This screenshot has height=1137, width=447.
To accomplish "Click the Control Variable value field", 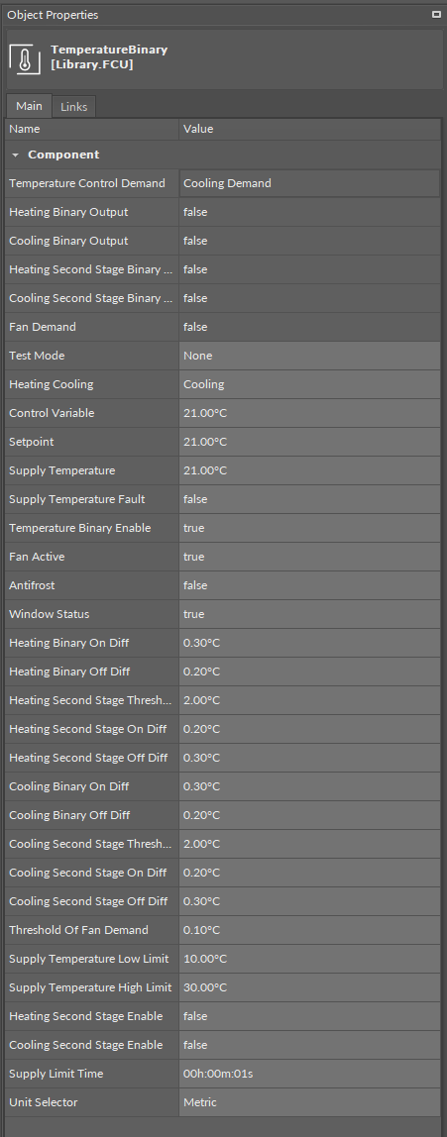I will click(309, 413).
